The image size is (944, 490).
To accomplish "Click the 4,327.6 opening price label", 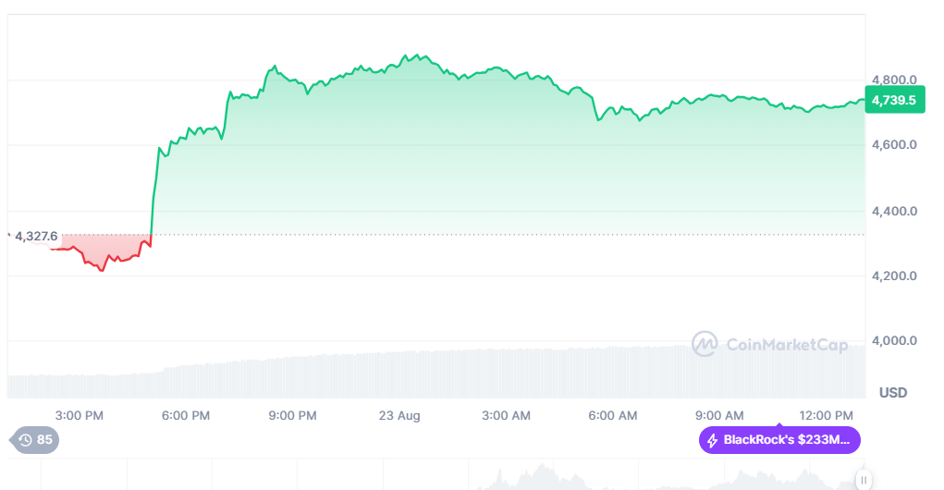I will [x=36, y=237].
